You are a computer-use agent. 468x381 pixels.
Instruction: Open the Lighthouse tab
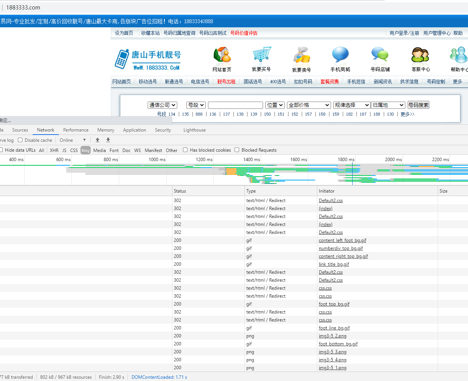pos(194,130)
